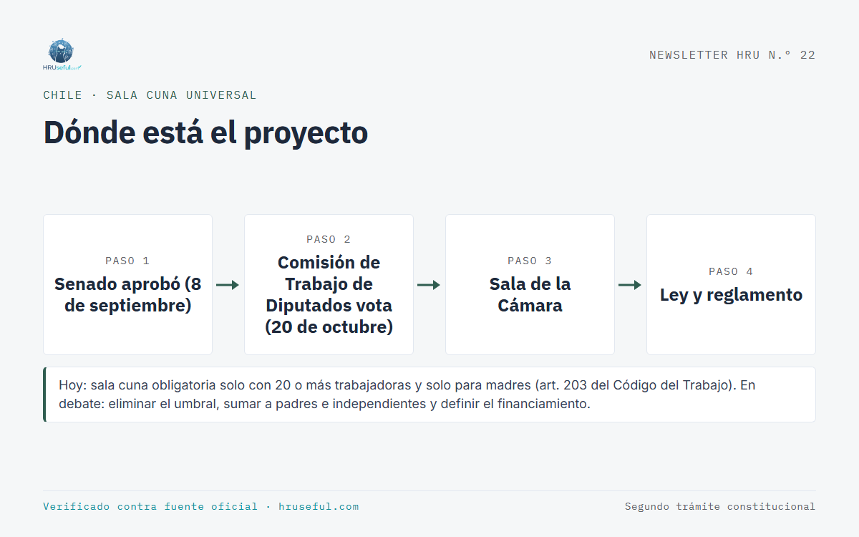This screenshot has width=859, height=537.
Task: Click the 'Dónde está el proyecto' heading
Action: click(x=205, y=132)
